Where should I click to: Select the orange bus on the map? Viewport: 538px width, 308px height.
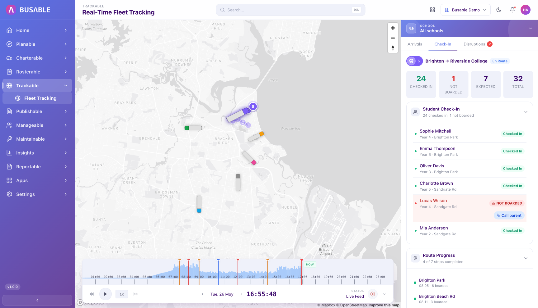point(256,136)
